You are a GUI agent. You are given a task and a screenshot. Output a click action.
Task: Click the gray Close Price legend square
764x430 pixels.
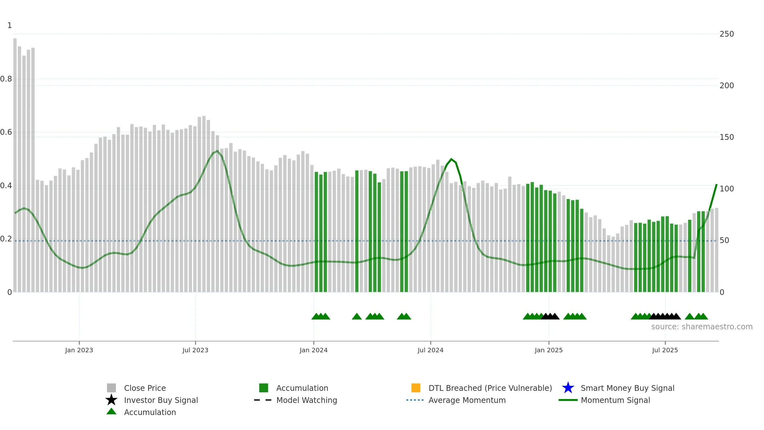[x=111, y=388]
